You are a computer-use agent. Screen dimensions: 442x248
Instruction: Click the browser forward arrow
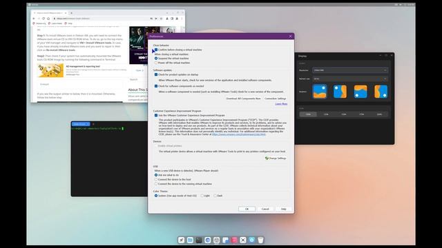point(39,19)
